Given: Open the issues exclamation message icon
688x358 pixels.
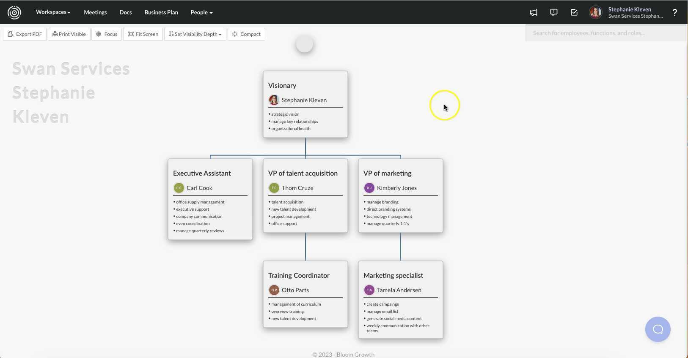Looking at the screenshot, I should tap(553, 13).
